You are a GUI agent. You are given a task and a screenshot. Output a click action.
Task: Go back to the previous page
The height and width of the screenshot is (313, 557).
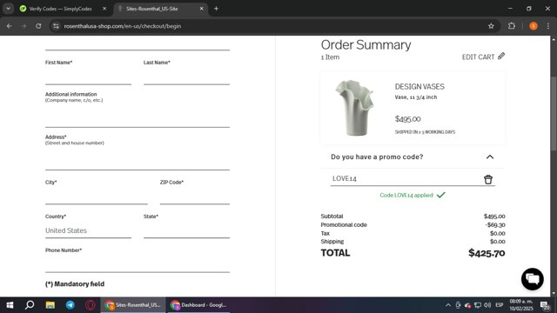coord(10,26)
